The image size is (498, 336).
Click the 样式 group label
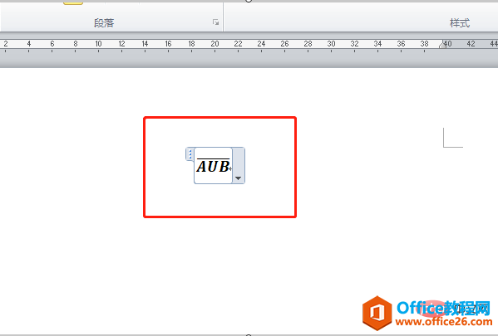tap(460, 23)
